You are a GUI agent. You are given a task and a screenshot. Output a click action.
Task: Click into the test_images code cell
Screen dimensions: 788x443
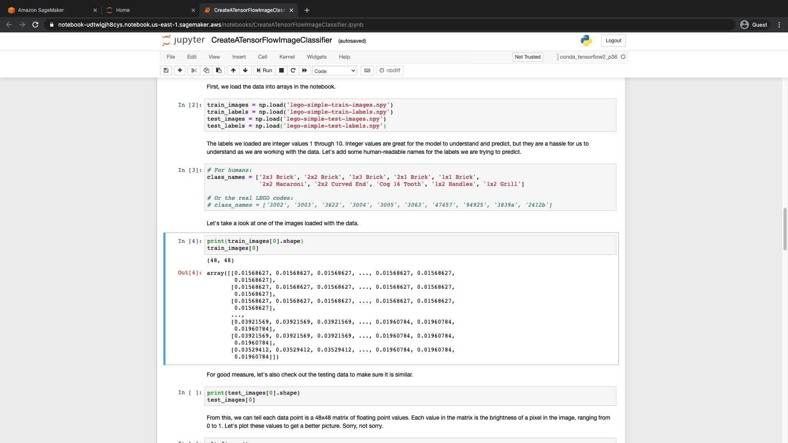click(410, 396)
